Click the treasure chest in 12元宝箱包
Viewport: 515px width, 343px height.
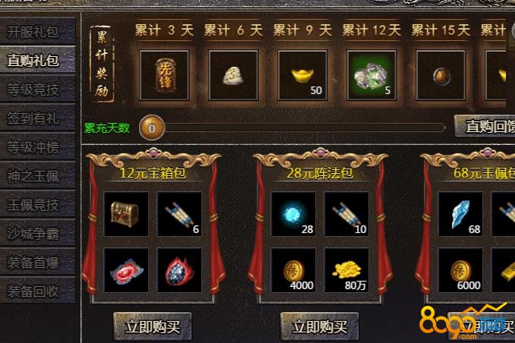tap(126, 214)
